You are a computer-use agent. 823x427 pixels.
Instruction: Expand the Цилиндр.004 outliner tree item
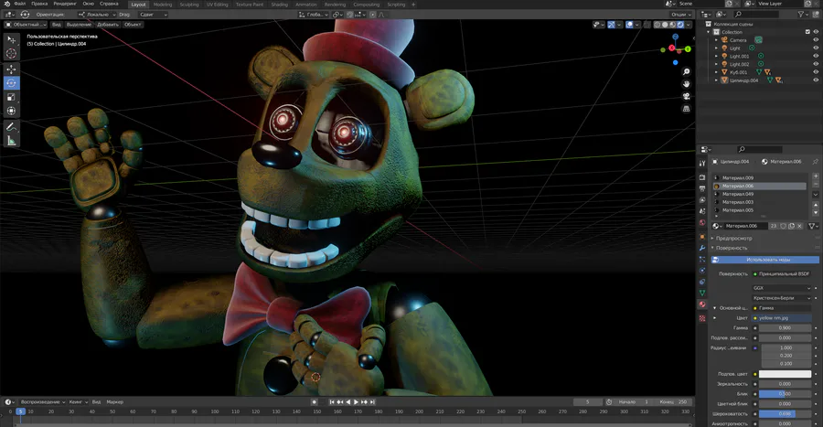click(x=716, y=80)
